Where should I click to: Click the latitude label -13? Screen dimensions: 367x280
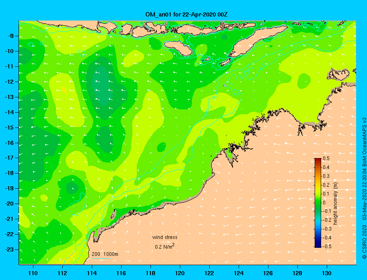coord(9,97)
